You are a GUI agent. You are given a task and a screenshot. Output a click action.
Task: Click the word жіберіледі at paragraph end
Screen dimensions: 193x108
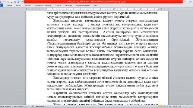(x=139, y=101)
